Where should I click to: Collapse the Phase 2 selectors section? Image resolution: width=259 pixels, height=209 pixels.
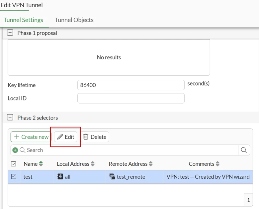(10, 117)
